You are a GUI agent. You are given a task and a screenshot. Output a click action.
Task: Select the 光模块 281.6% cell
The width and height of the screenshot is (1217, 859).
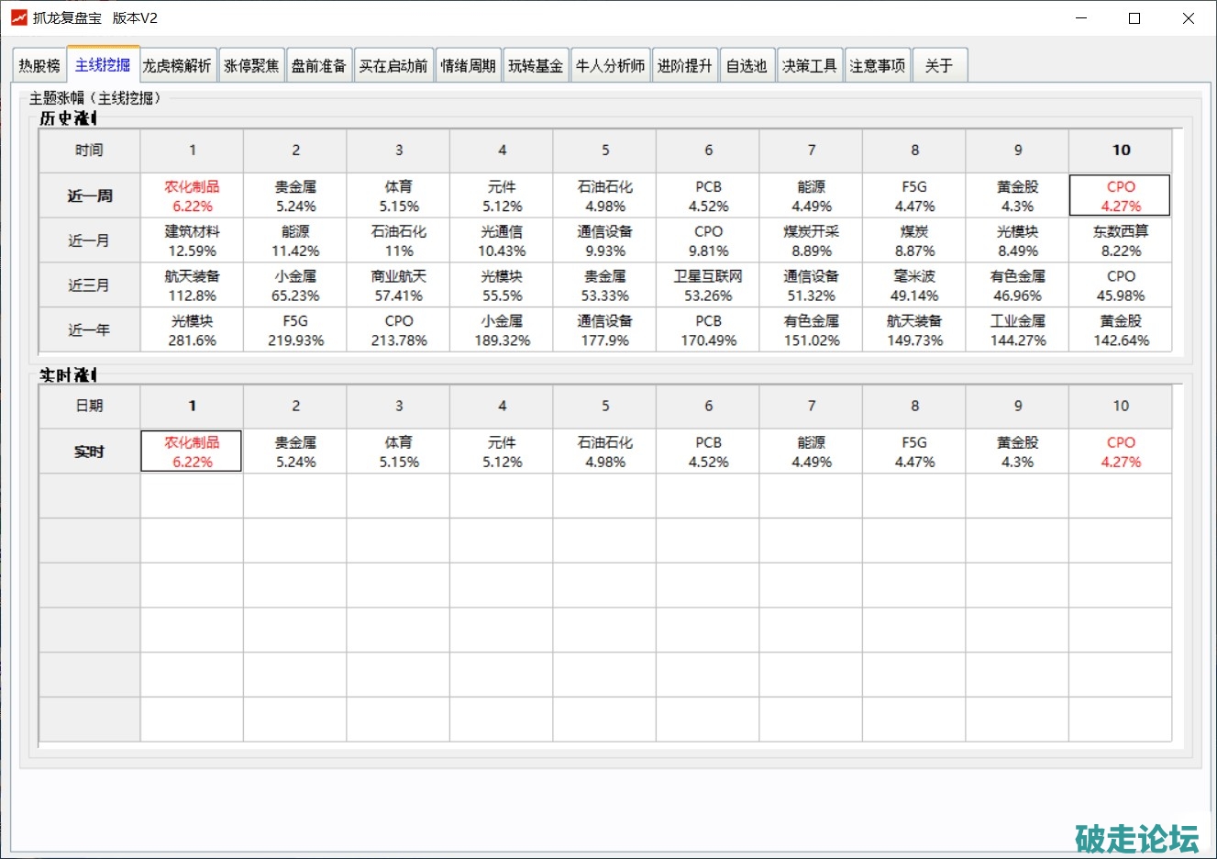click(x=192, y=329)
